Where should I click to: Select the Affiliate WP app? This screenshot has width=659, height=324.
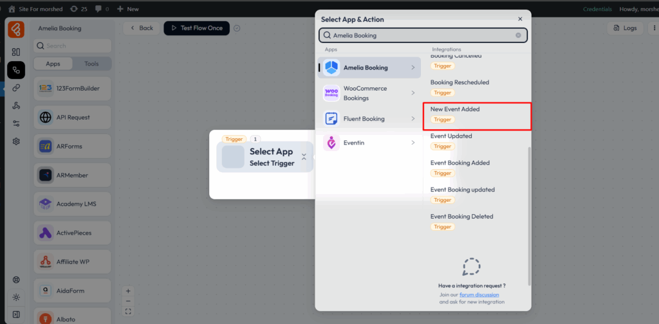pyautogui.click(x=72, y=262)
